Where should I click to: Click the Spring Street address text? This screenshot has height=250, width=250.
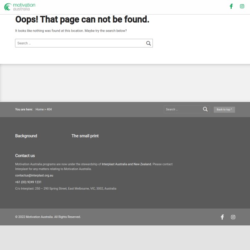(x=66, y=189)
